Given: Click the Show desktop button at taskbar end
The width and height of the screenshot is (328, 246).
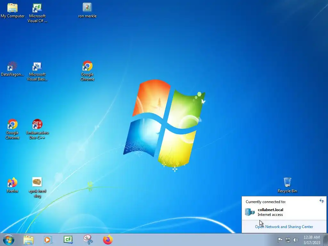Looking at the screenshot, I should [326, 240].
